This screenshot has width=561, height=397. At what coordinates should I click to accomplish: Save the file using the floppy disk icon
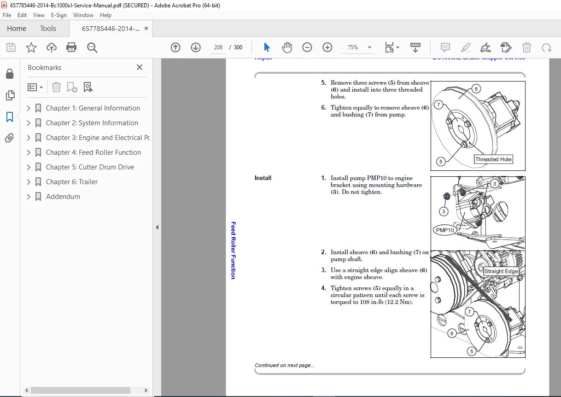[x=11, y=47]
